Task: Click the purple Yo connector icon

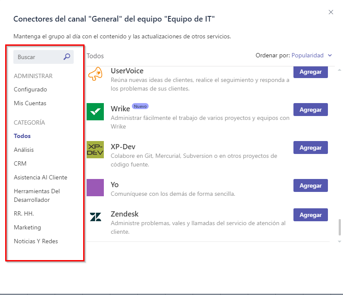Action: (x=95, y=188)
